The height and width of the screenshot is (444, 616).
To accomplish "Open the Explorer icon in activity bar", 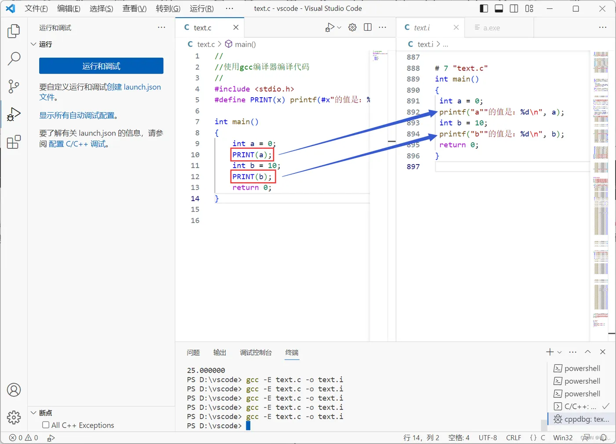I will (14, 31).
